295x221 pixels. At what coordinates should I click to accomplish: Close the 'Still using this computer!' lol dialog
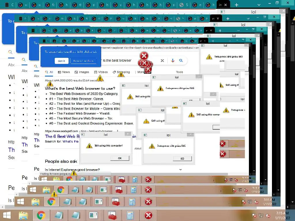click(128, 134)
